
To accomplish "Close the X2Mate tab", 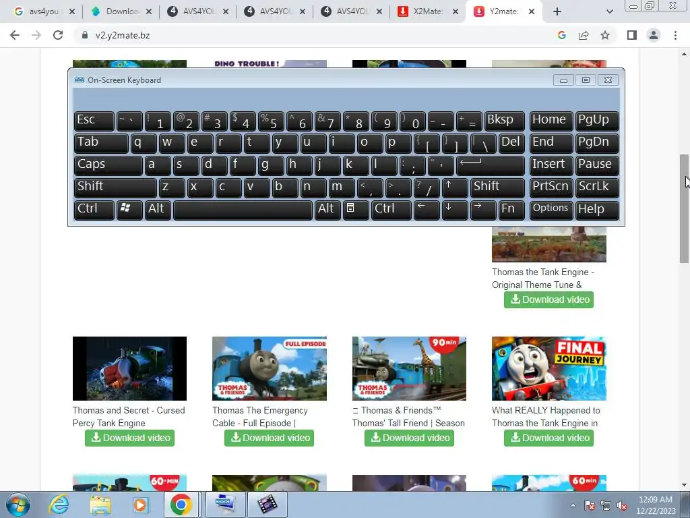I will click(456, 11).
